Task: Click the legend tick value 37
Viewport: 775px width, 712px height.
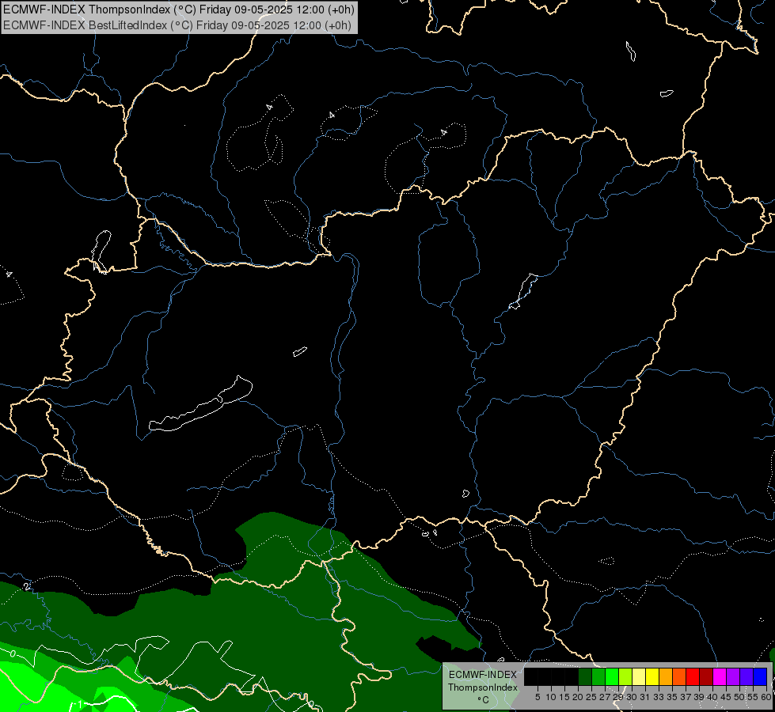Action: tap(686, 697)
